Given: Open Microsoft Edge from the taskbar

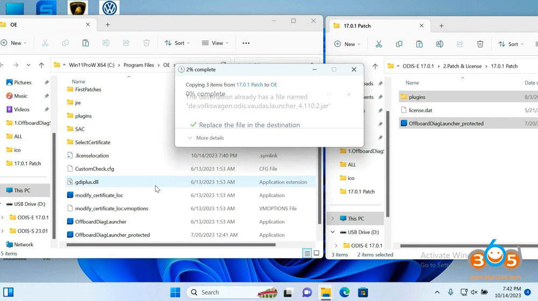Looking at the screenshot, I should [x=344, y=292].
